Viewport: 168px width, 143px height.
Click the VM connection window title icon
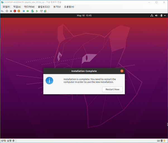click(x=2, y=2)
